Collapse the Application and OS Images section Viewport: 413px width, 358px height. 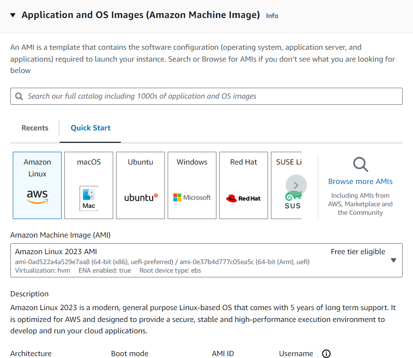click(13, 15)
